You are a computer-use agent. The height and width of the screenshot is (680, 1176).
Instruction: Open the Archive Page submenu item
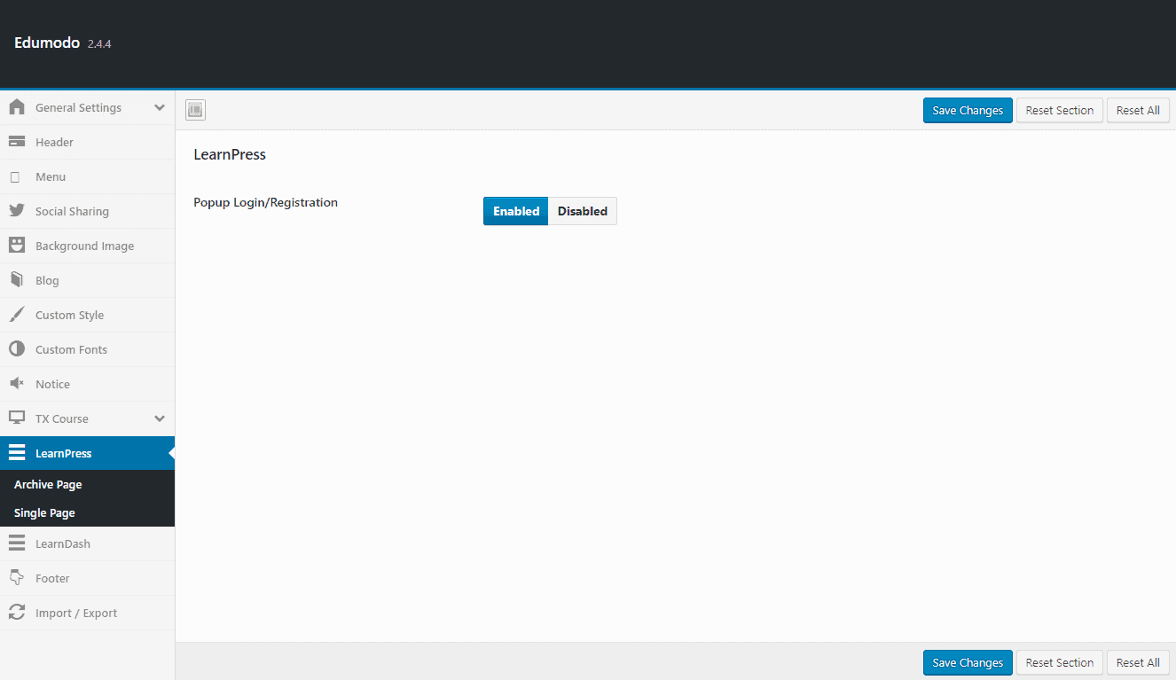pyautogui.click(x=48, y=485)
